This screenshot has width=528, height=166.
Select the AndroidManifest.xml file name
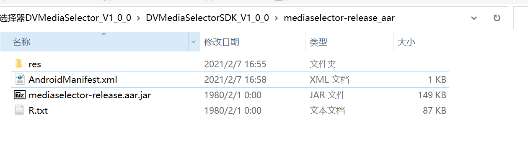[x=73, y=79]
